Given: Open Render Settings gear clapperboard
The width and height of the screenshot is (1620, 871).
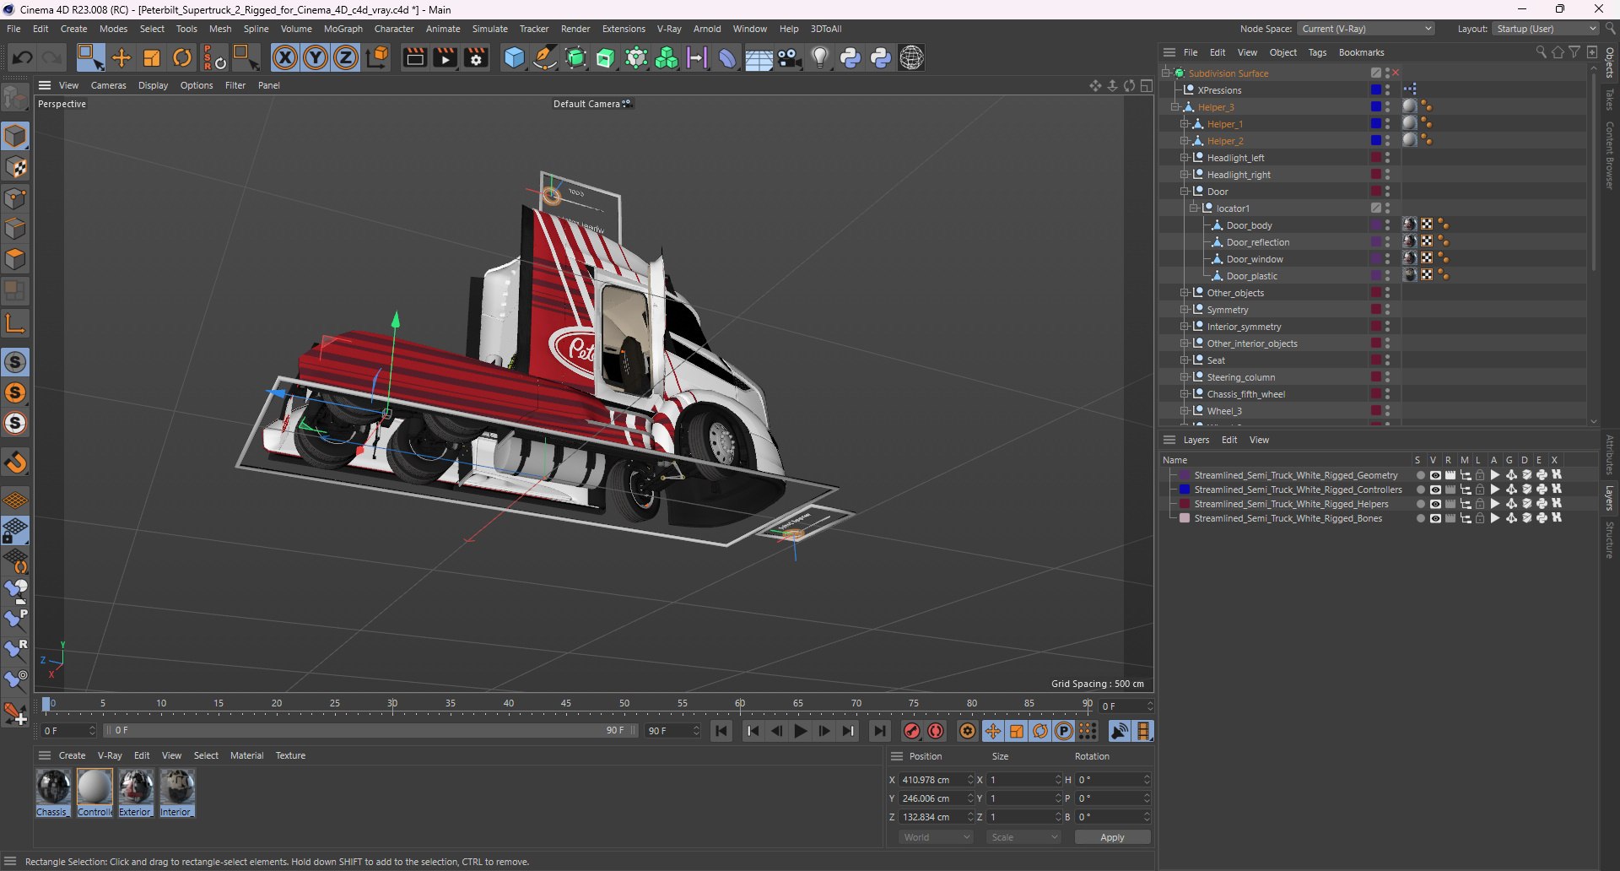Looking at the screenshot, I should pyautogui.click(x=477, y=57).
